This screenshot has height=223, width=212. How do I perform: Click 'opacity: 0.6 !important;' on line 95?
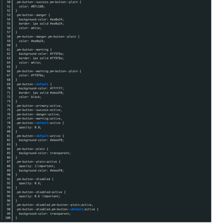[40, 196]
